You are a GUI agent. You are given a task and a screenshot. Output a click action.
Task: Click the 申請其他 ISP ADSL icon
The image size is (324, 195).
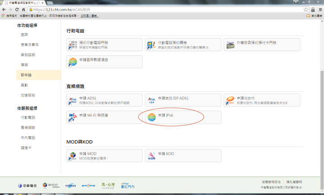152,101
